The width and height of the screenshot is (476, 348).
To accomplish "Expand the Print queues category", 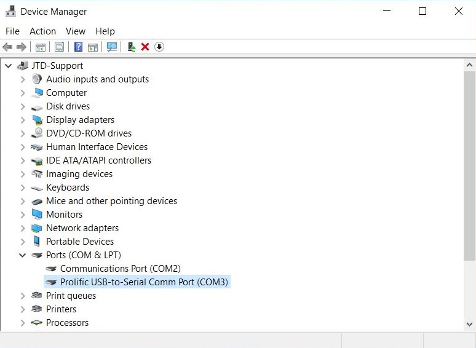I will [23, 296].
